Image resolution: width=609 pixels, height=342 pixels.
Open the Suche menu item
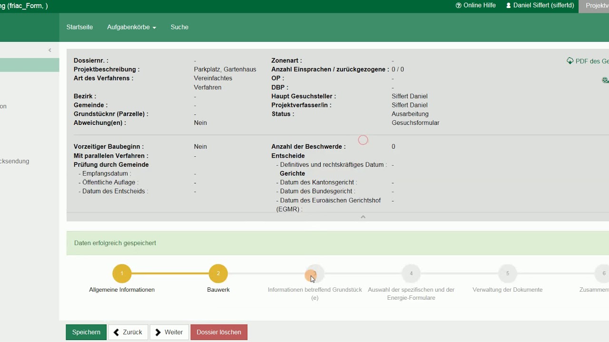coord(179,27)
